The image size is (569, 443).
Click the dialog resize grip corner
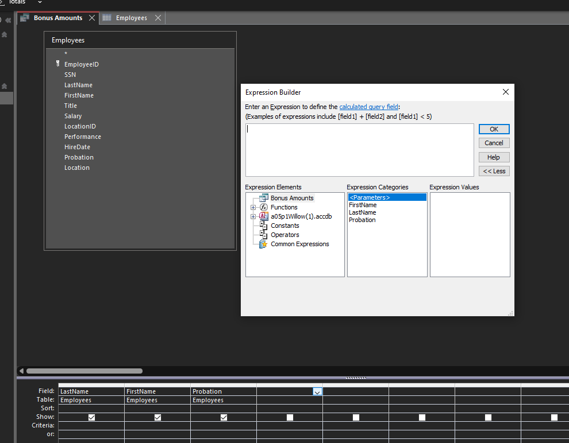click(x=510, y=313)
